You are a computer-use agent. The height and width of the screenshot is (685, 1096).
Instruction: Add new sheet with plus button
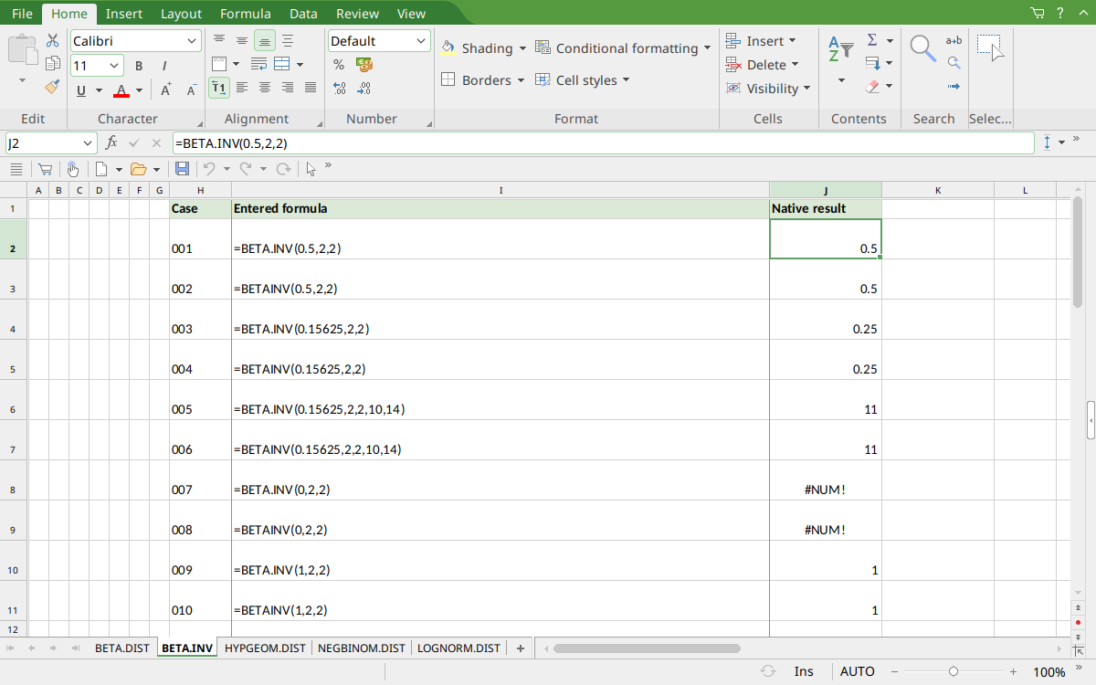click(521, 648)
